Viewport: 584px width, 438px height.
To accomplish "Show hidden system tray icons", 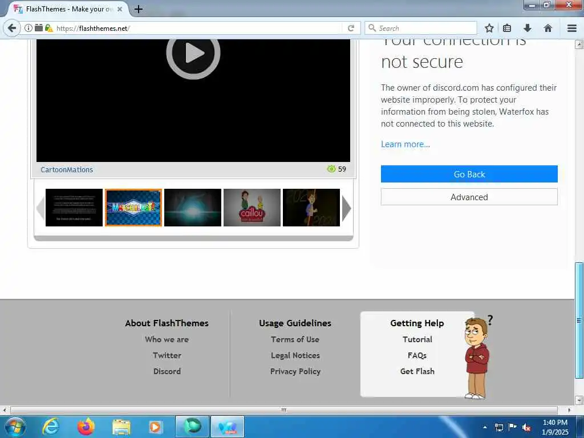I will coord(485,427).
